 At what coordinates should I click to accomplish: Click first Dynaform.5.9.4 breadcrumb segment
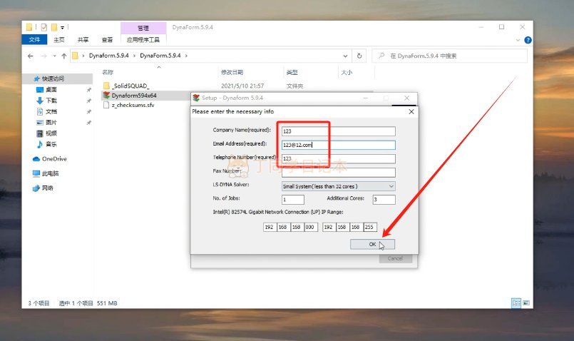(x=108, y=56)
